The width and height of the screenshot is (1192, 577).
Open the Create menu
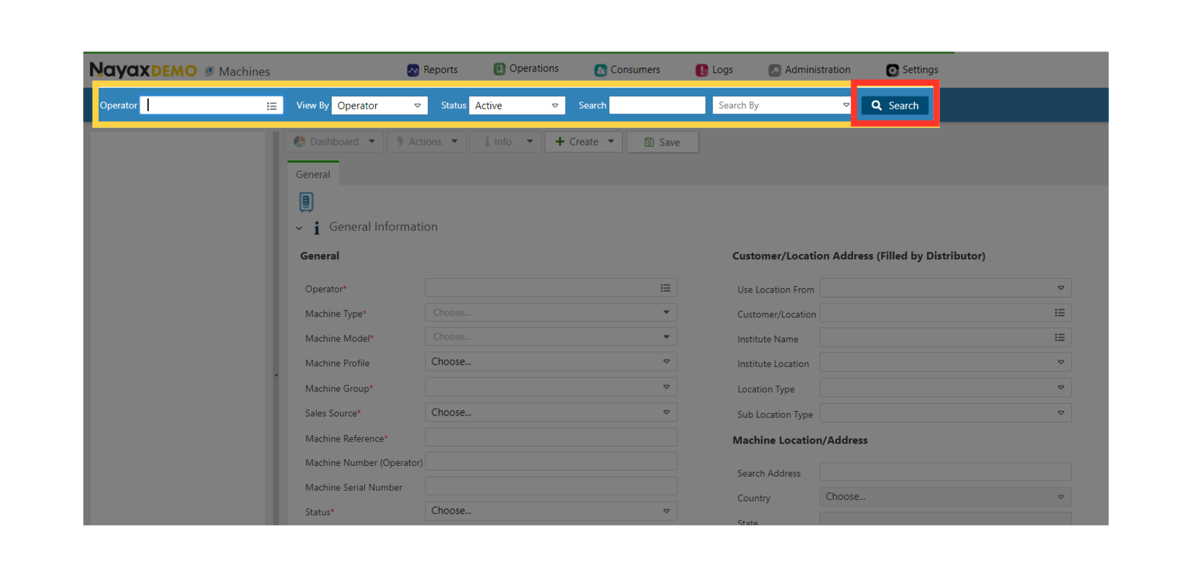pos(584,142)
